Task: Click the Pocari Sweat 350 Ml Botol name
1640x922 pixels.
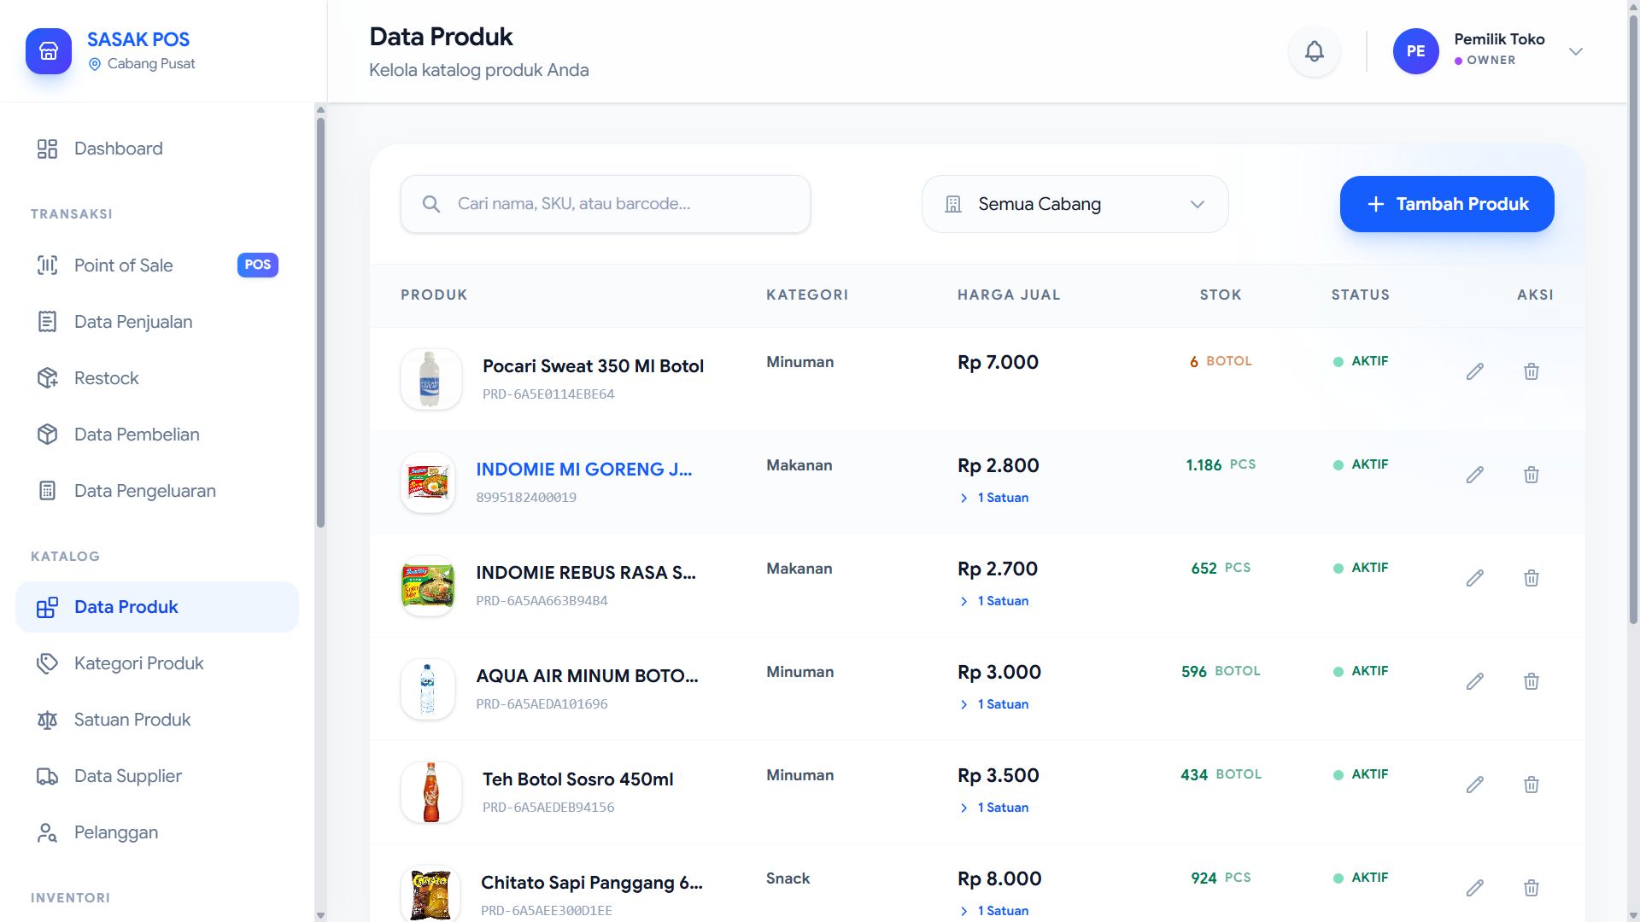Action: coord(593,366)
